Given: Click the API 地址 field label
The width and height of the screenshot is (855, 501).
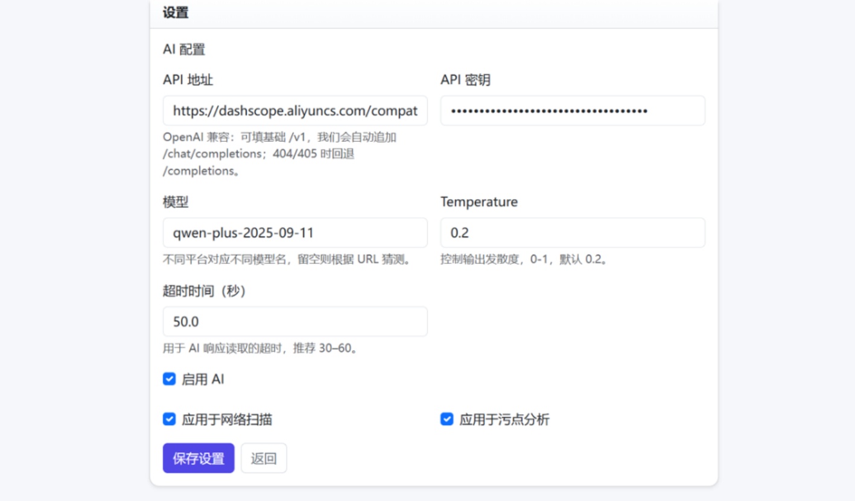Looking at the screenshot, I should [x=188, y=80].
